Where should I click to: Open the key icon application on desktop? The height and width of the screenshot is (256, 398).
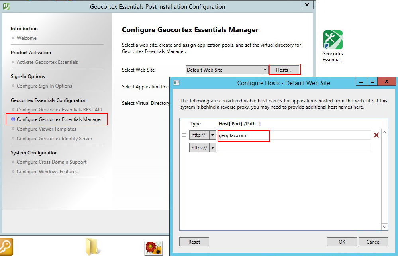tap(6, 246)
